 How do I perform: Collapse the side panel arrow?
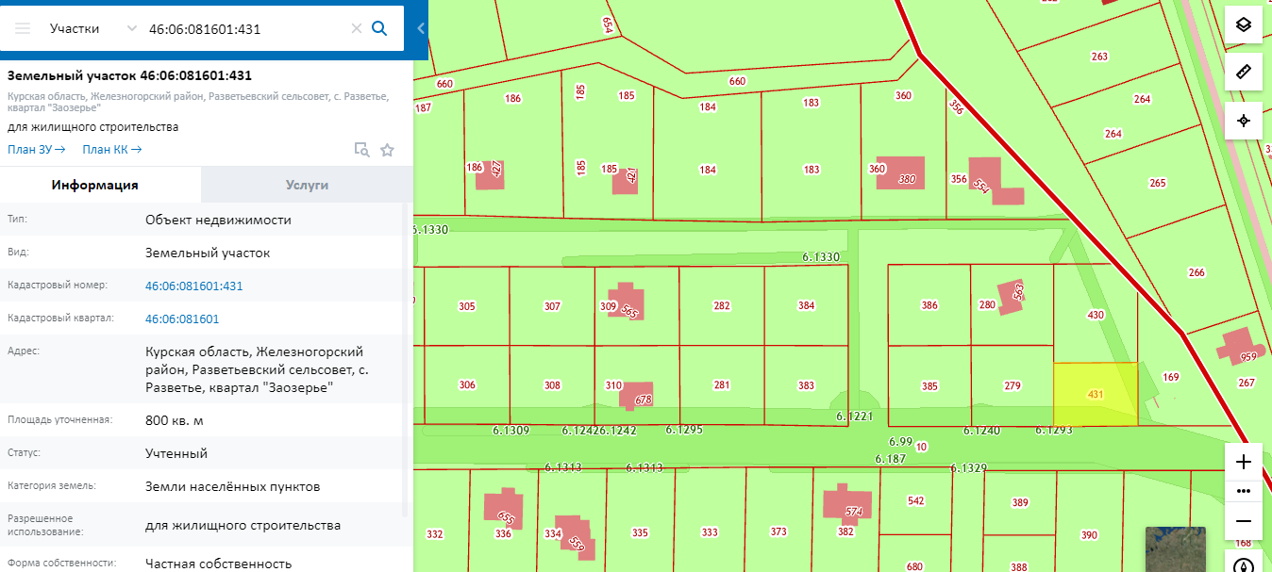coord(421,28)
